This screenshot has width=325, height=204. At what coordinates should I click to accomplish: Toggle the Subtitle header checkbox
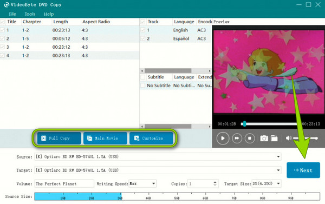tap(142, 77)
